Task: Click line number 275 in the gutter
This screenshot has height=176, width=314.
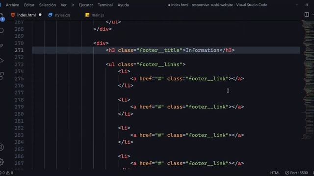Action: click(19, 79)
